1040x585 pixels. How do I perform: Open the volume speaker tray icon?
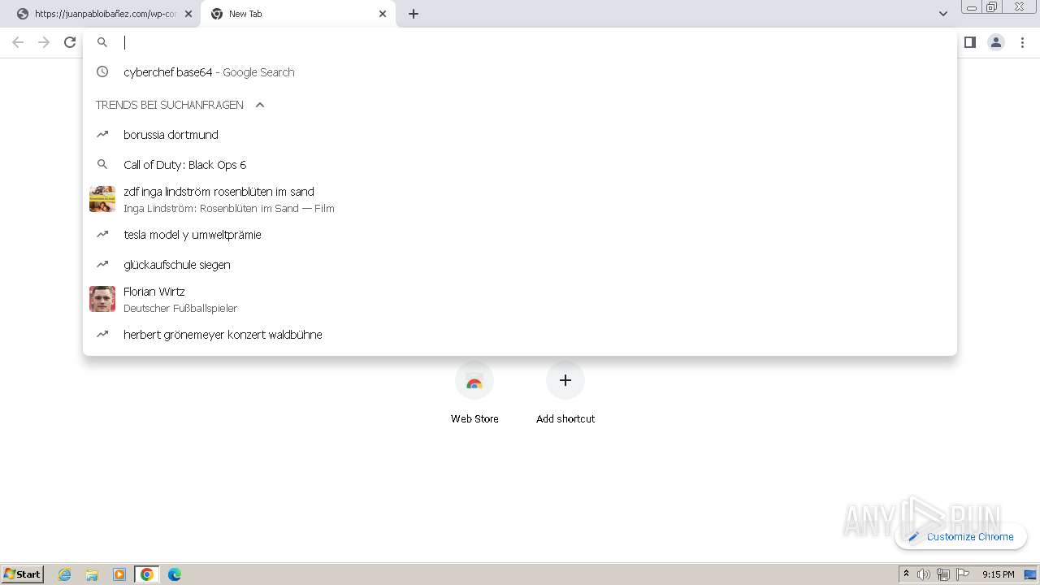(924, 574)
